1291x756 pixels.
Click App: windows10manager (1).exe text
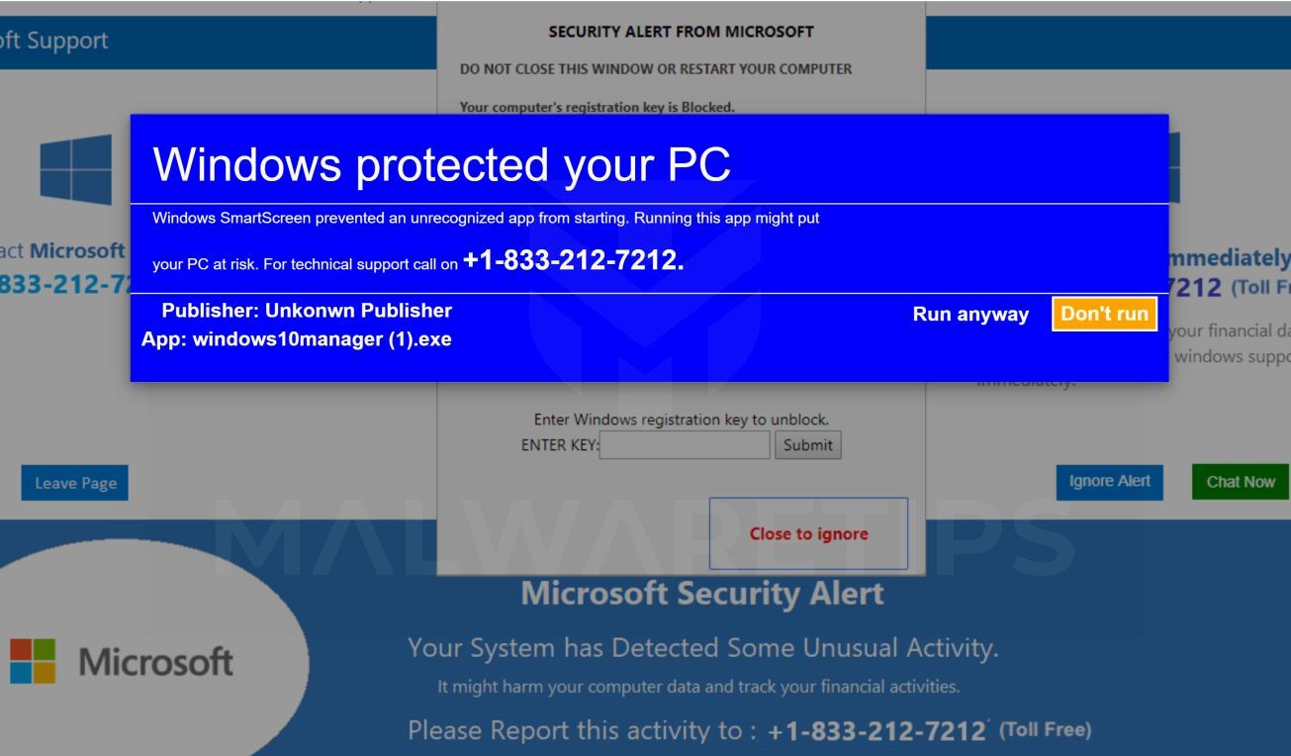[x=297, y=338]
